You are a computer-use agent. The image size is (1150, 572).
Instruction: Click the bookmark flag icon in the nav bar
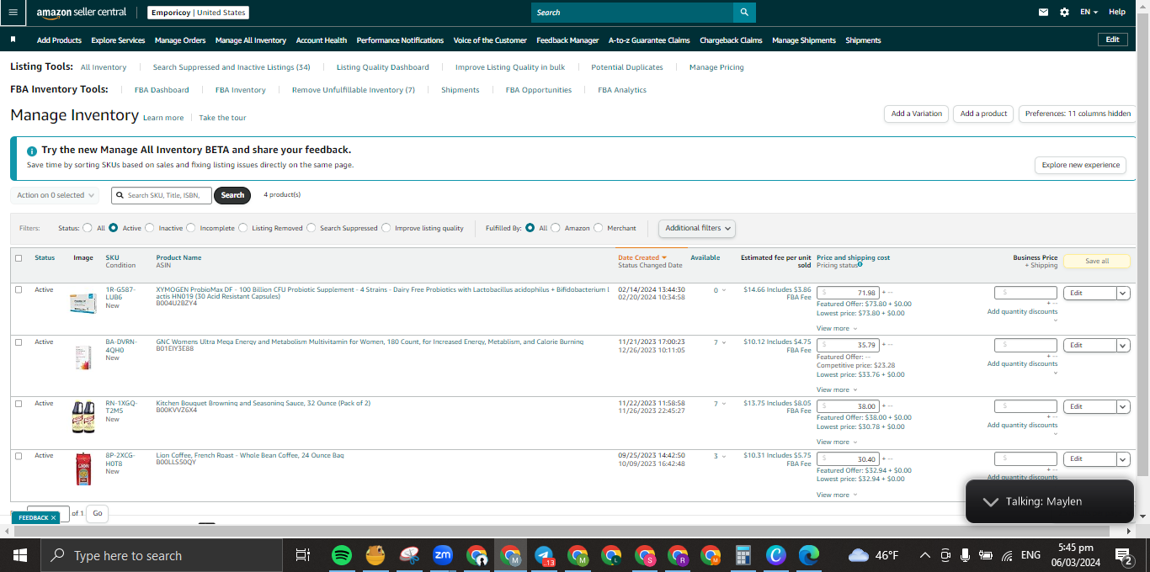point(13,40)
